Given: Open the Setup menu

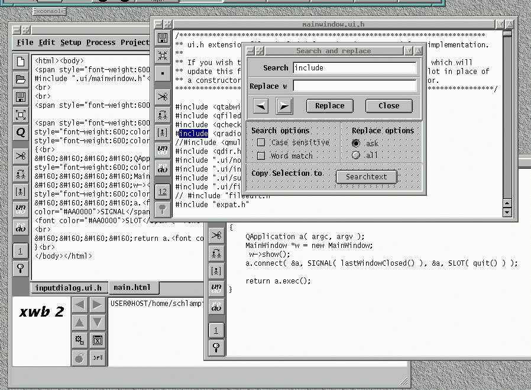Looking at the screenshot, I should pyautogui.click(x=71, y=43).
